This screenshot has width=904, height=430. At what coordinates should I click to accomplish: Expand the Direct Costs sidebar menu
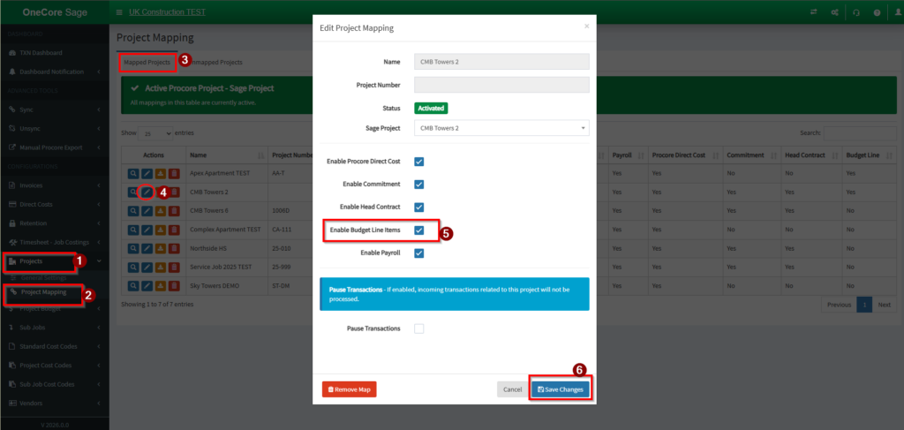(x=54, y=205)
